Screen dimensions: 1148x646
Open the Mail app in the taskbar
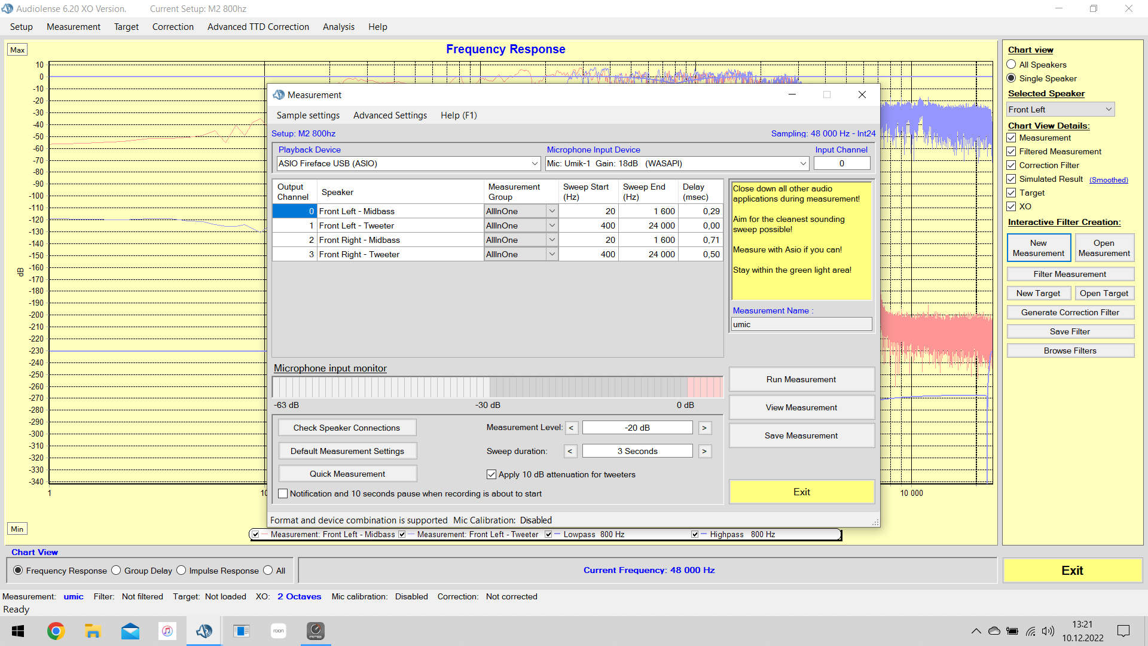tap(130, 631)
